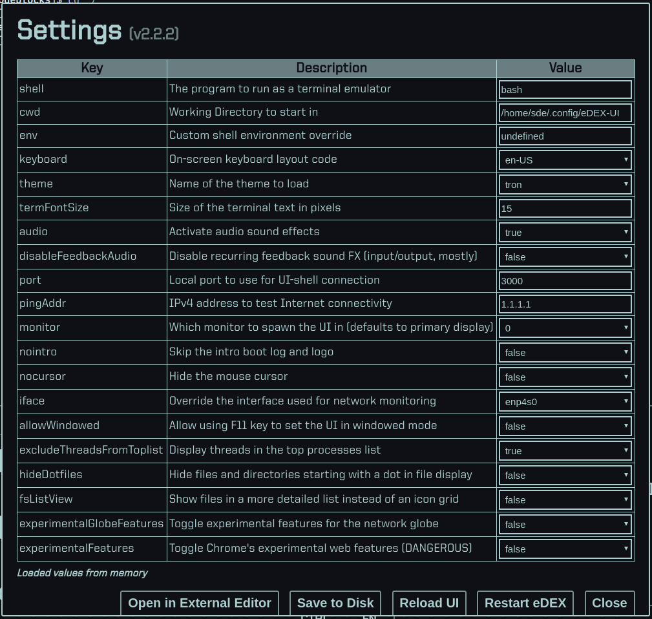This screenshot has width=652, height=619.
Task: Click the cwd working directory field
Action: pos(565,112)
